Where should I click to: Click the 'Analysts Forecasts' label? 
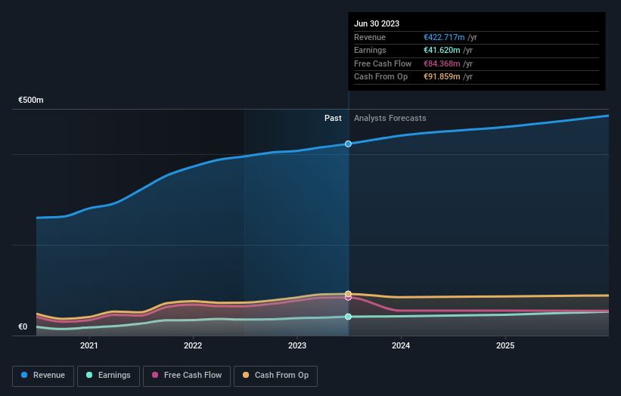(x=390, y=119)
